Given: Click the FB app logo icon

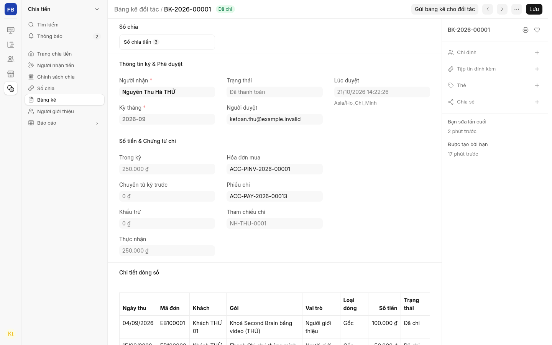Looking at the screenshot, I should pos(11,9).
